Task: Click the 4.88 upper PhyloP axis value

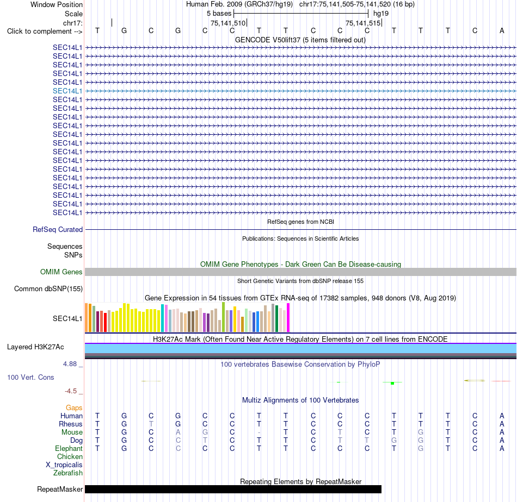Action: pyautogui.click(x=70, y=364)
